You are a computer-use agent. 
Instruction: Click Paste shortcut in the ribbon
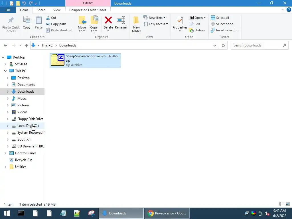coord(59,30)
